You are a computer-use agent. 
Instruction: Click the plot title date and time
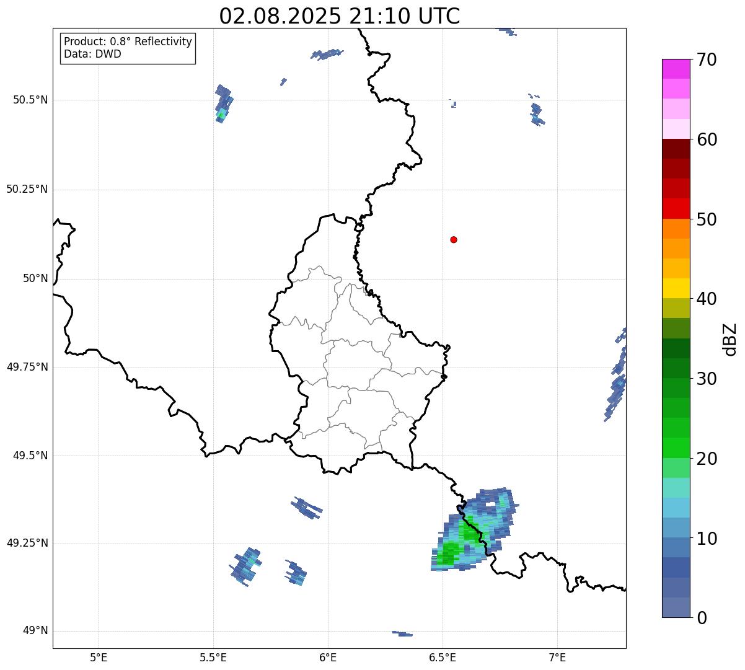[x=340, y=16]
